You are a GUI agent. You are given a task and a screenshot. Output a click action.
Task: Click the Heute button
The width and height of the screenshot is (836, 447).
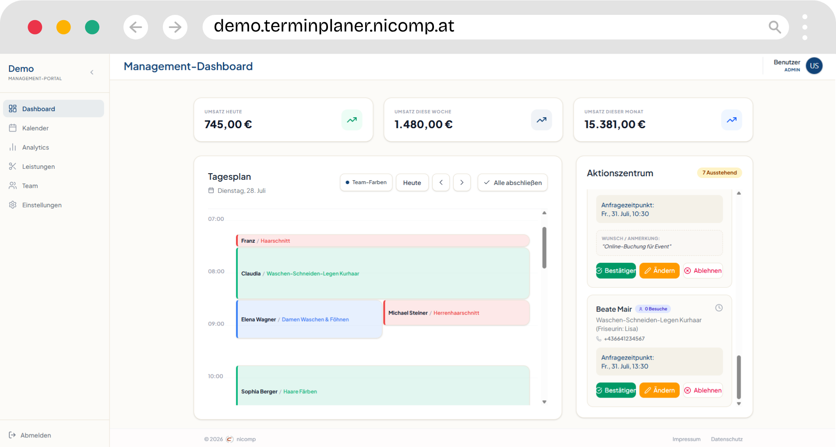pyautogui.click(x=412, y=182)
